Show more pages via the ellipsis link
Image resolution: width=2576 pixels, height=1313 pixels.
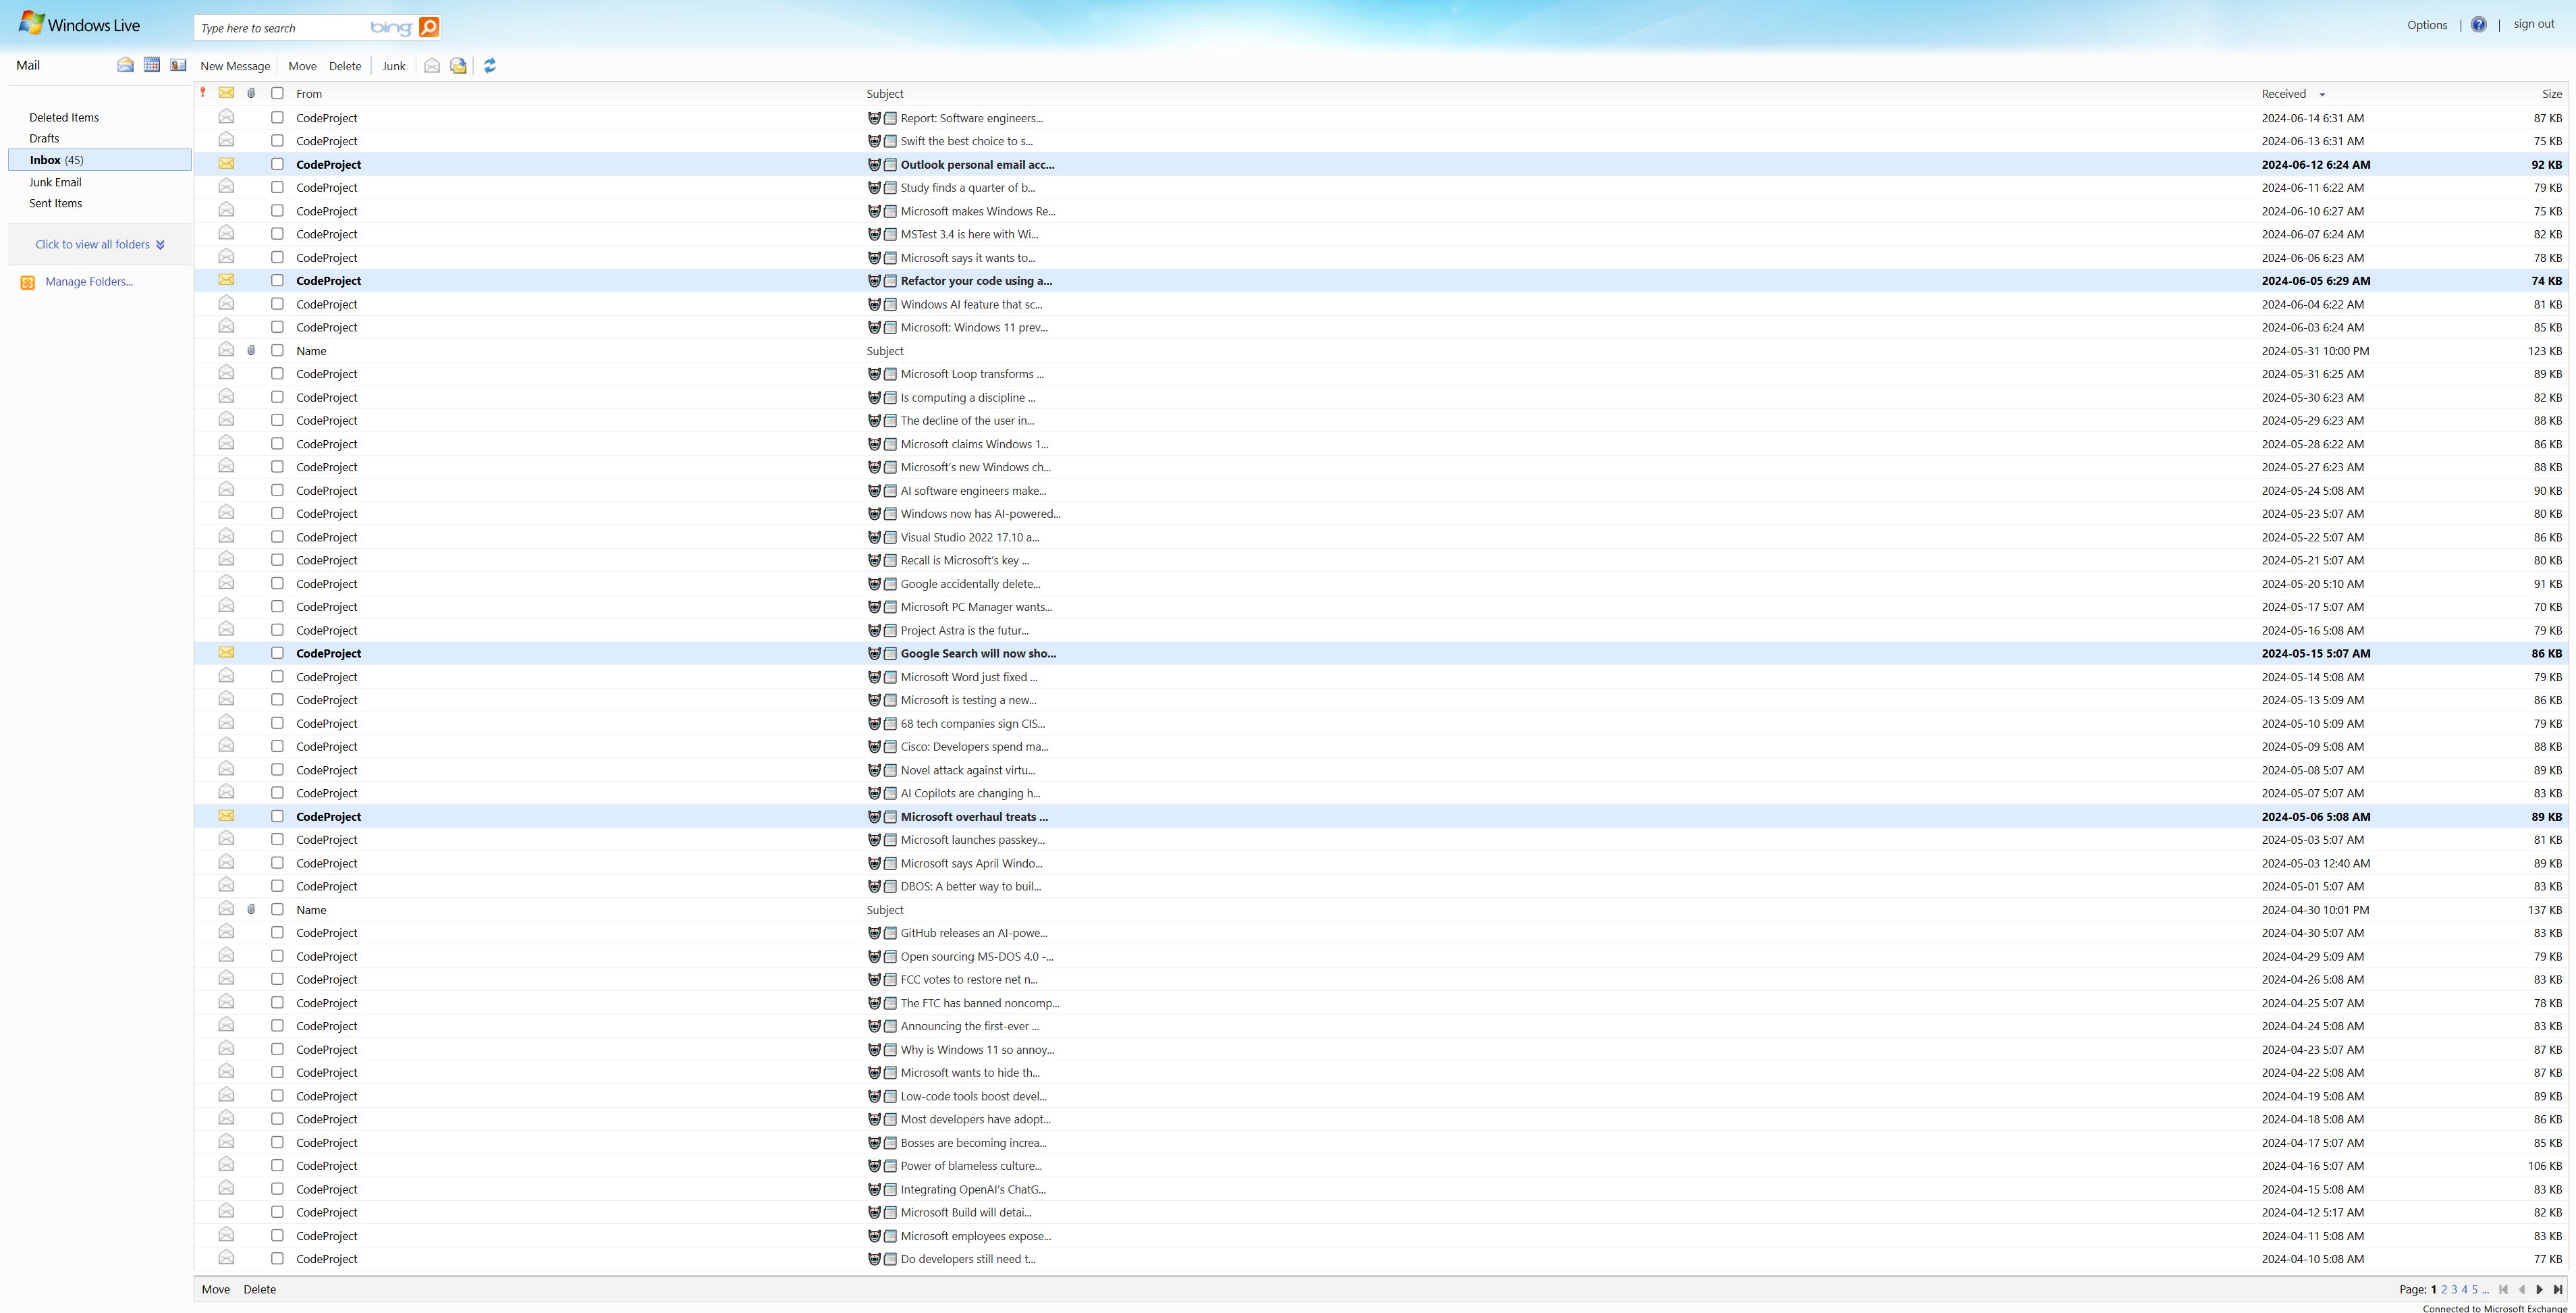[x=2486, y=1290]
